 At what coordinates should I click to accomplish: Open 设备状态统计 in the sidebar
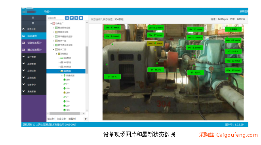click(34, 43)
